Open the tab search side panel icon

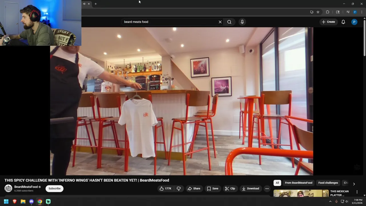point(338,12)
